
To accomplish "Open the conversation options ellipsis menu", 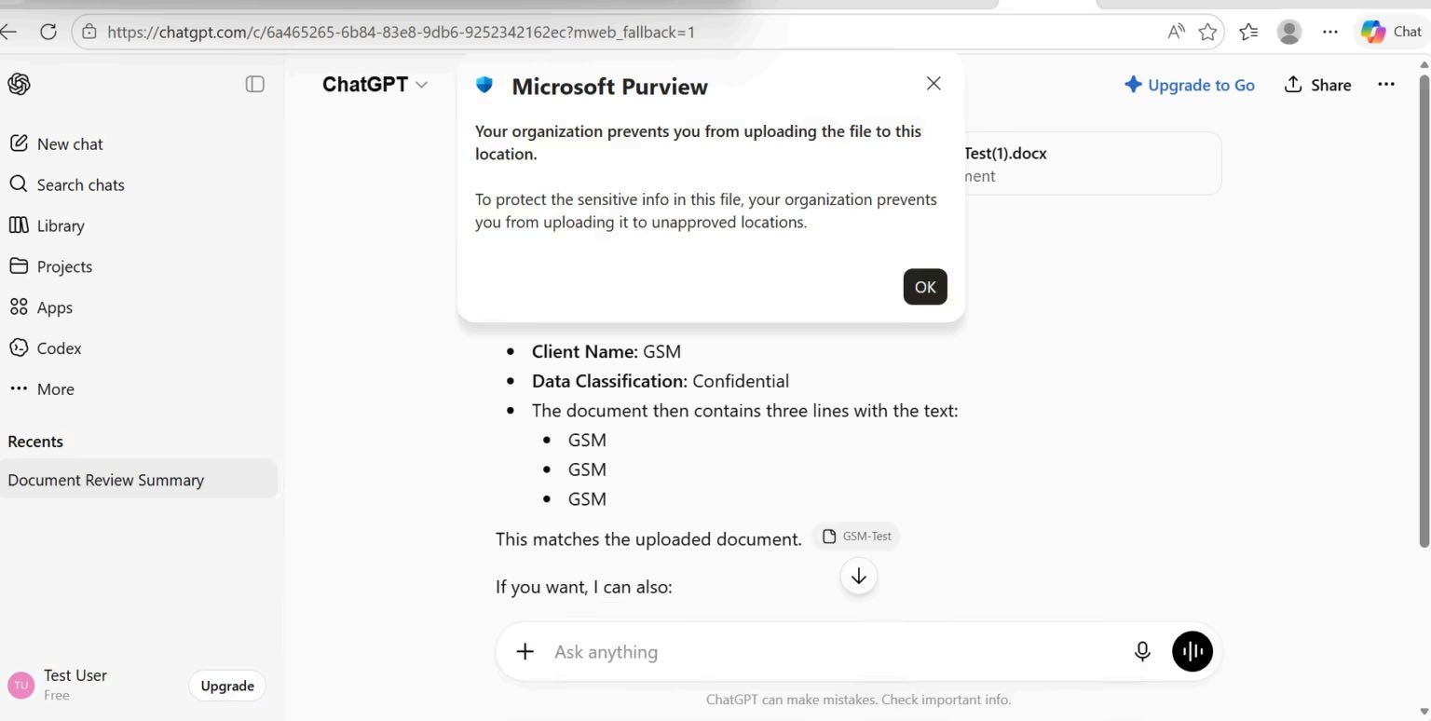I will 1386,84.
